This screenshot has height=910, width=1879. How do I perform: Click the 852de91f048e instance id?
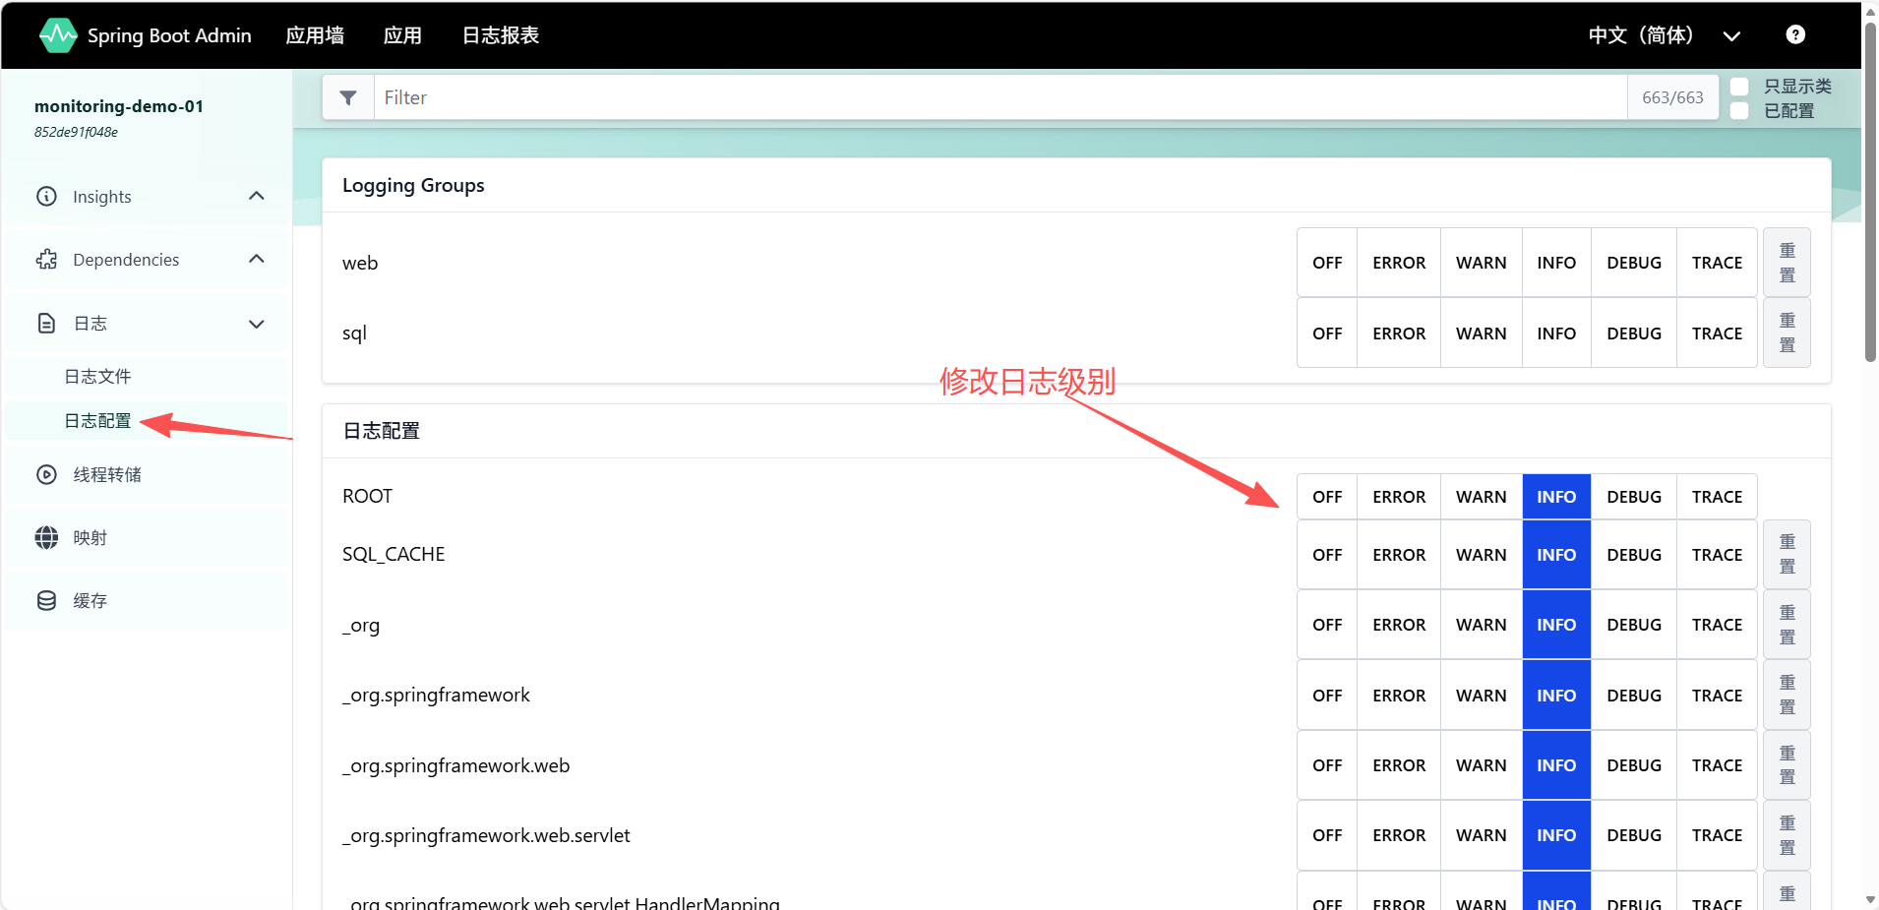[76, 132]
